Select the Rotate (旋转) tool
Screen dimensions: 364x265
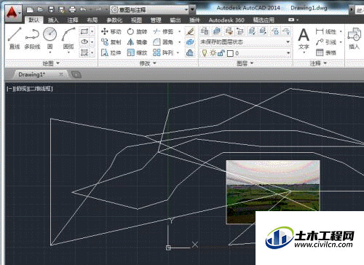click(137, 31)
